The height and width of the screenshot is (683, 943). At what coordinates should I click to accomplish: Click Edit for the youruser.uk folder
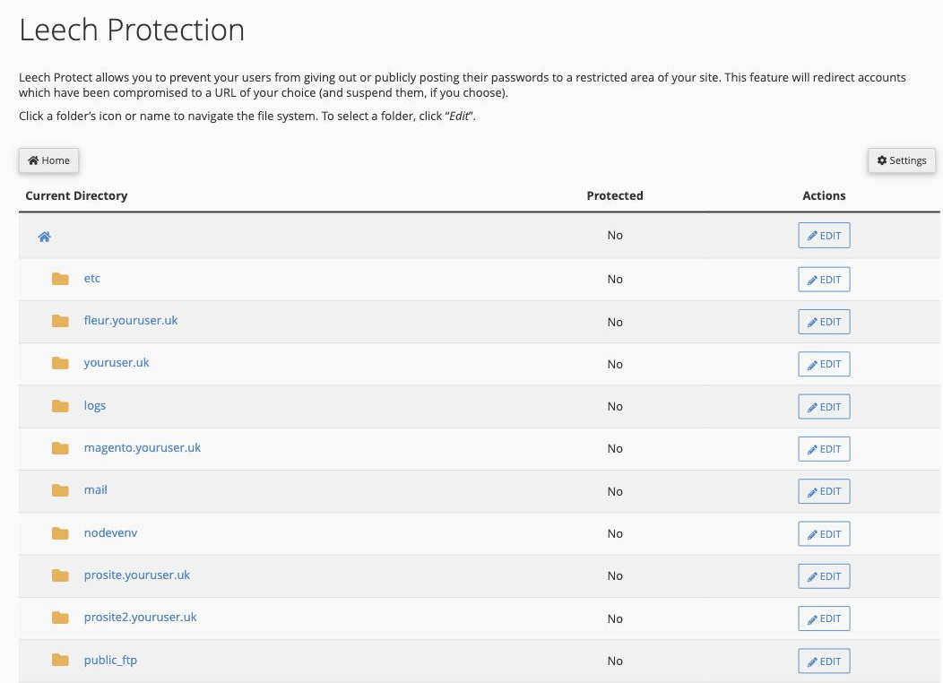tap(824, 364)
